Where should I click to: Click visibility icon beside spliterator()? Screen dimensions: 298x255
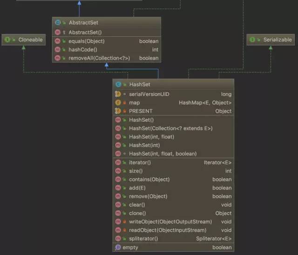coord(124,239)
